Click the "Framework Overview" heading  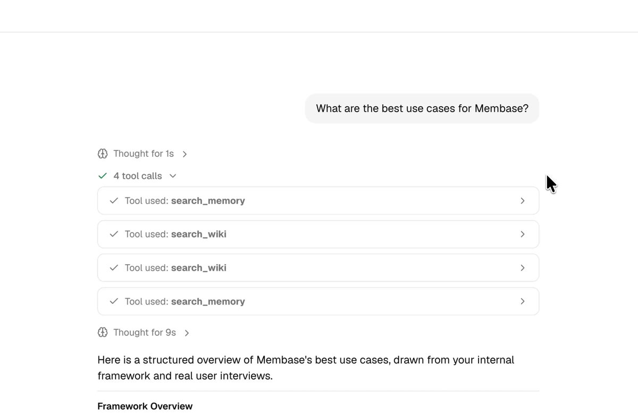click(145, 406)
